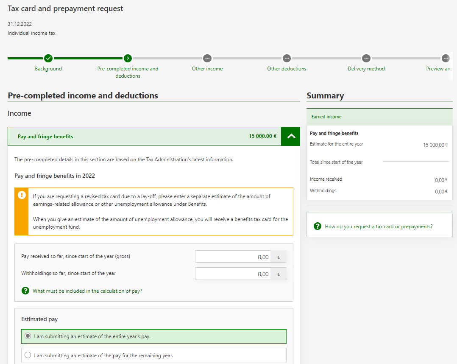
Task: Click the Other deductions step circle icon
Action: pyautogui.click(x=287, y=58)
